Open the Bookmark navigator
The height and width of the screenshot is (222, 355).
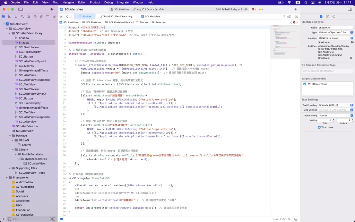(x=16, y=16)
